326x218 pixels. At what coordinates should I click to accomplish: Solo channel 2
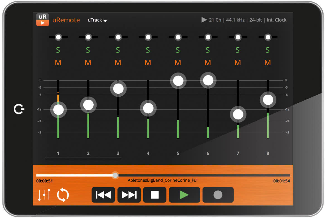pyautogui.click(x=88, y=50)
